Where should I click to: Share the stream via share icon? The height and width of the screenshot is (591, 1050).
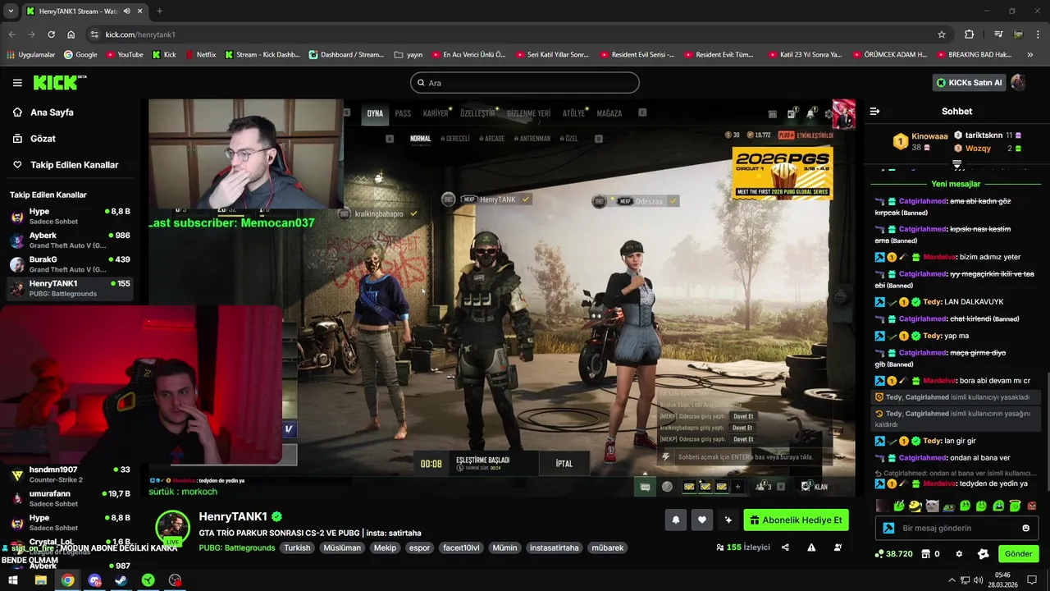785,547
